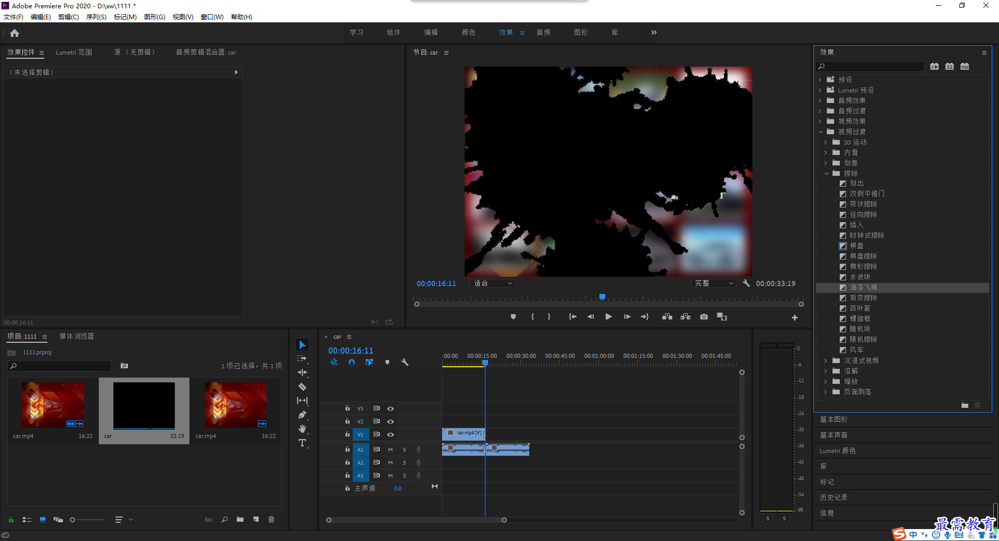Click the Export Frame camera icon
Screen dimensions: 999x541
pyautogui.click(x=704, y=317)
